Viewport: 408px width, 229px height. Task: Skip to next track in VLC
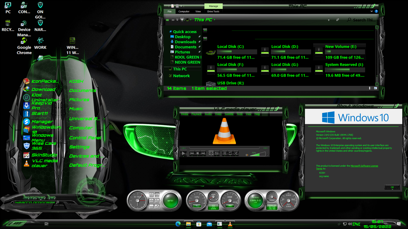click(x=203, y=153)
